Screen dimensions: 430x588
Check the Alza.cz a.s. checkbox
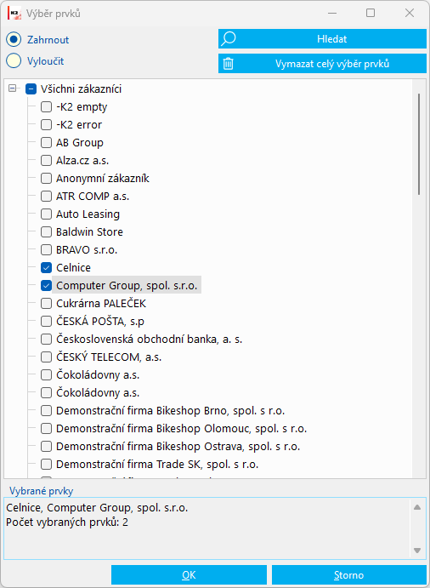tap(46, 161)
